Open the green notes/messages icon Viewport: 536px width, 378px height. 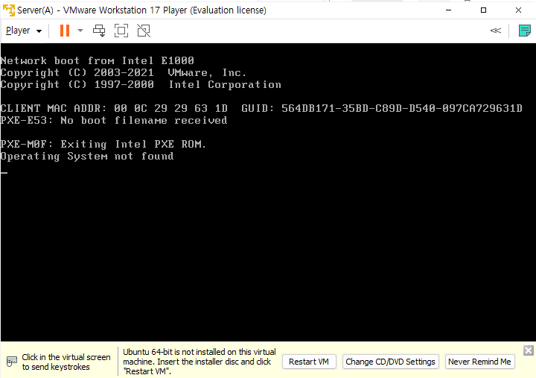524,31
